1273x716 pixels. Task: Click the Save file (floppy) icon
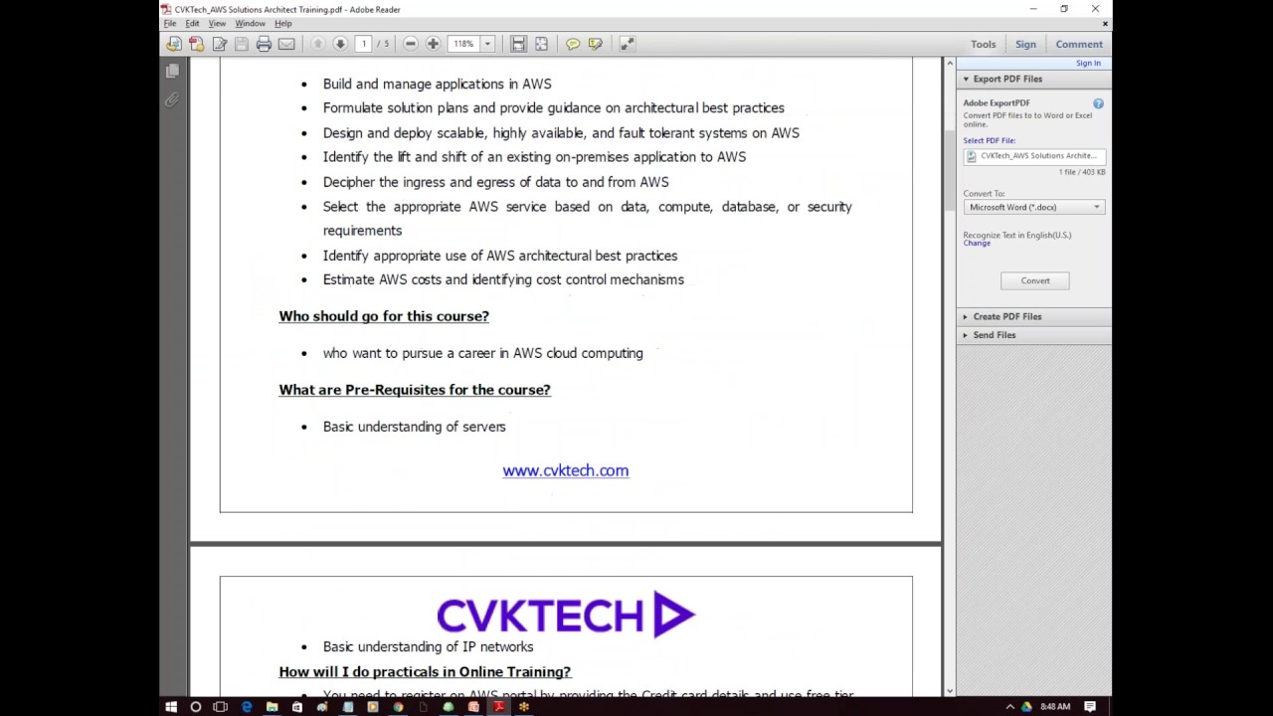[x=242, y=44]
